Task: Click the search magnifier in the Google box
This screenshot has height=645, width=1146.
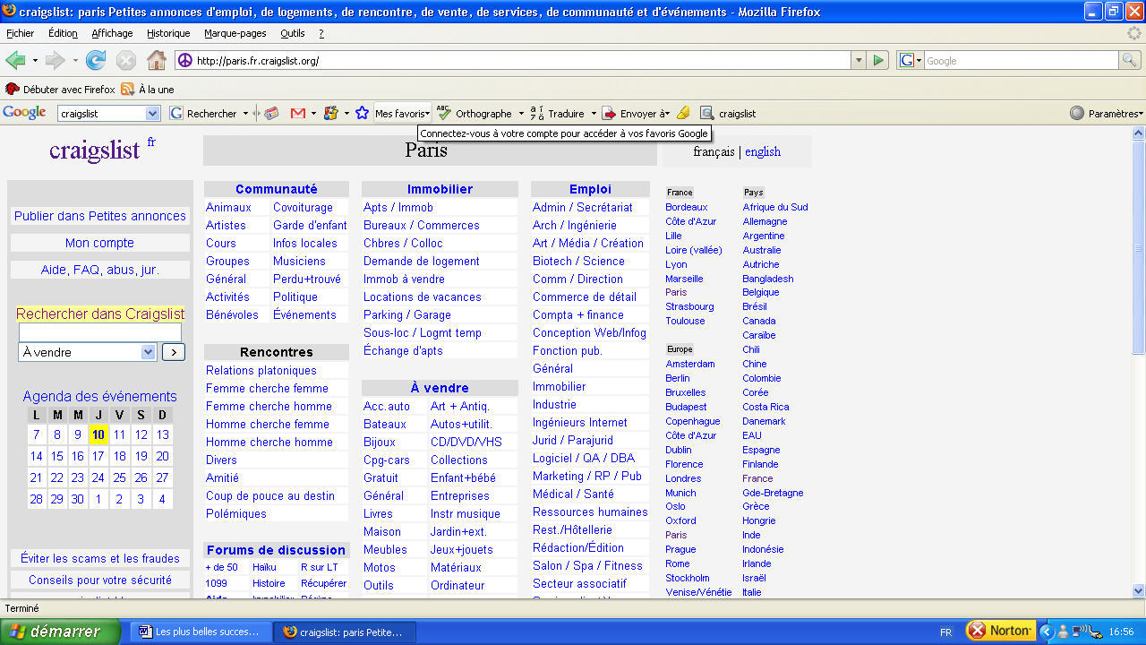Action: tap(1131, 61)
